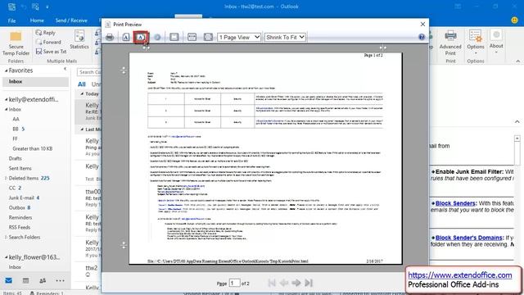Open Page Setup gear icon

[x=157, y=37]
